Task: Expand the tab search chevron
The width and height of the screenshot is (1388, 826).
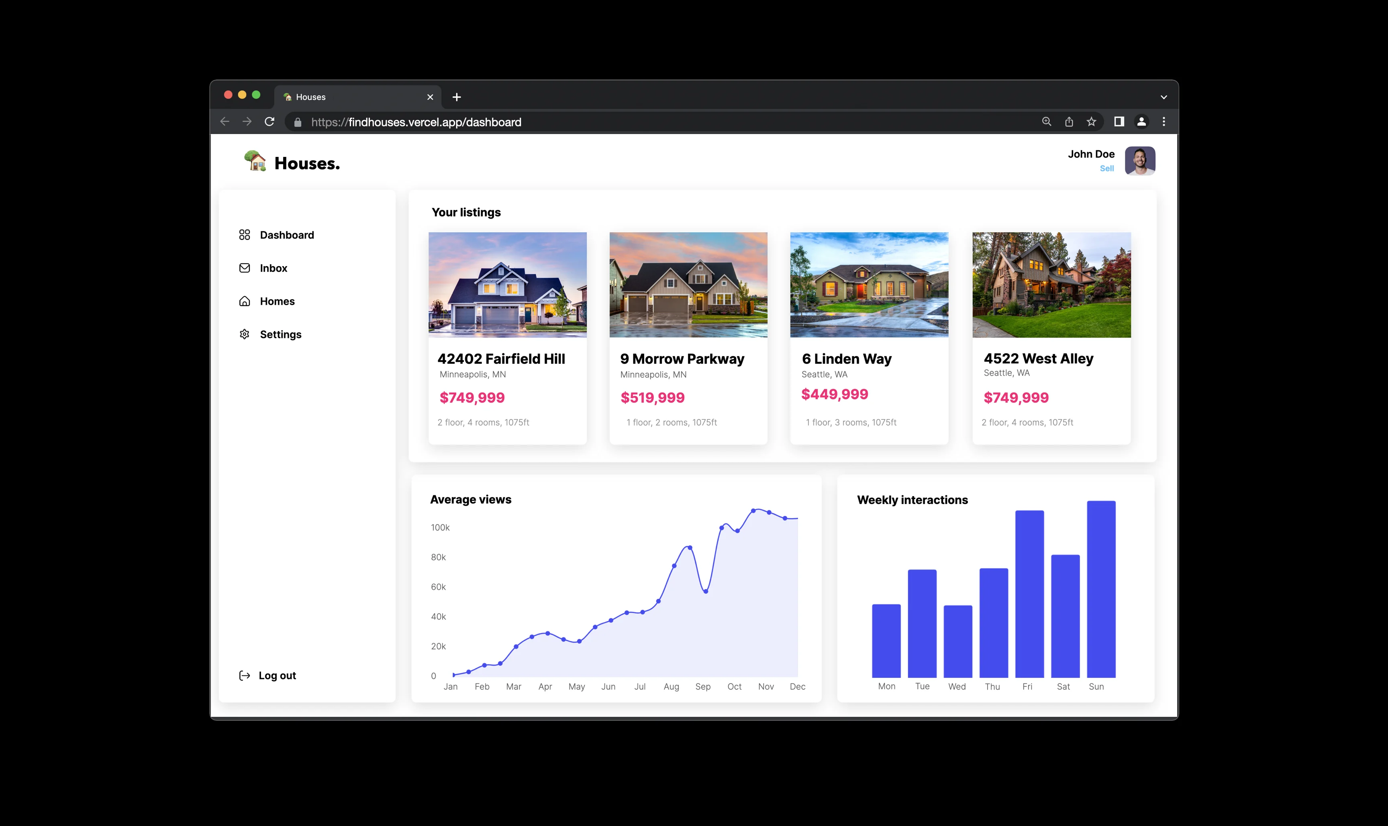Action: coord(1163,98)
